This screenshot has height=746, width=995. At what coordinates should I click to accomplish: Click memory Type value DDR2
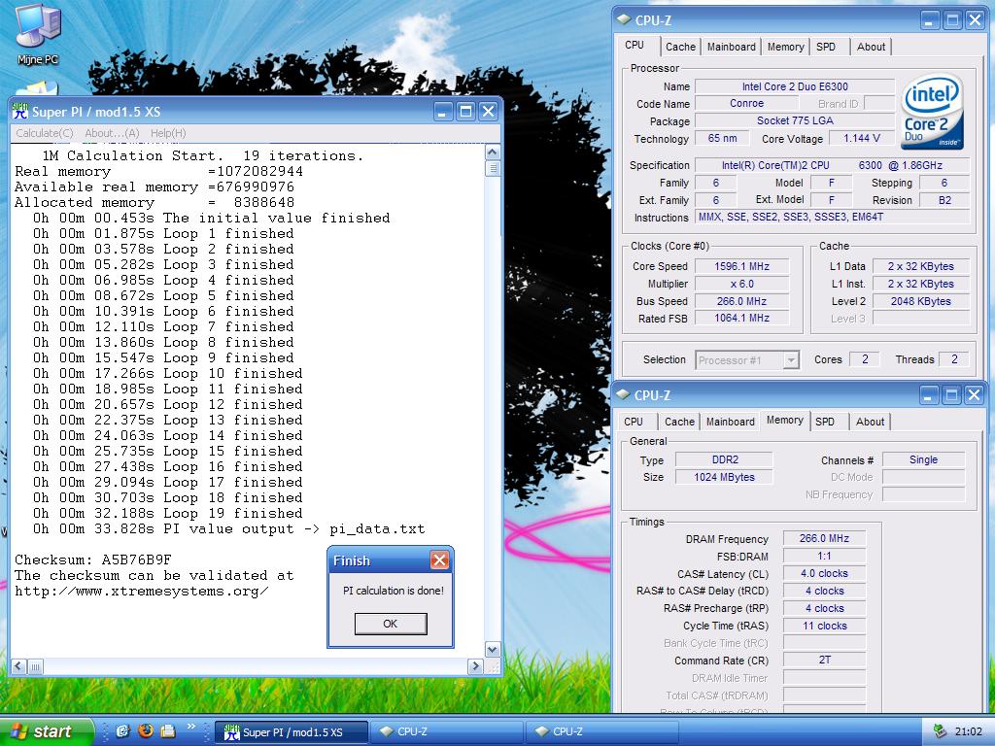tap(725, 459)
